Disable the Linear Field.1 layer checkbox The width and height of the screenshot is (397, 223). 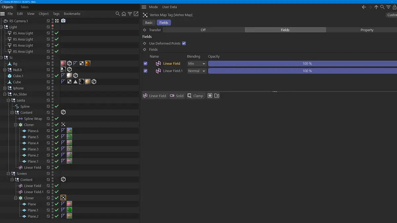point(146,71)
